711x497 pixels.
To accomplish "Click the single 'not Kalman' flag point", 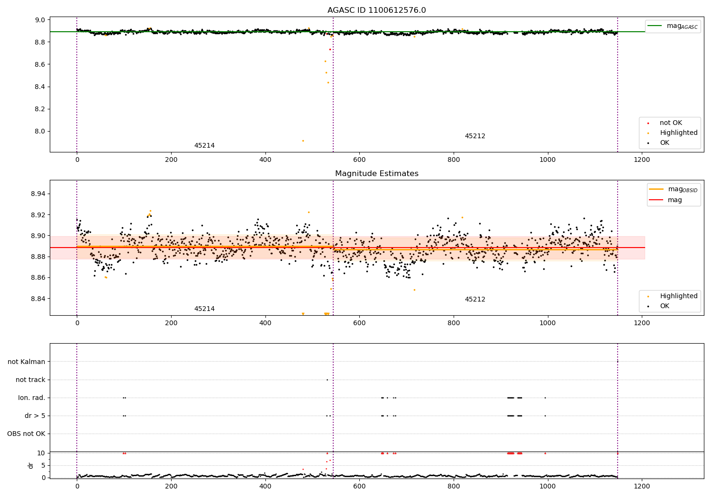I will point(617,362).
